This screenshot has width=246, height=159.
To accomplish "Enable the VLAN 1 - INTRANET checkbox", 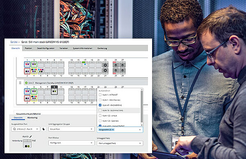I will [100, 95].
